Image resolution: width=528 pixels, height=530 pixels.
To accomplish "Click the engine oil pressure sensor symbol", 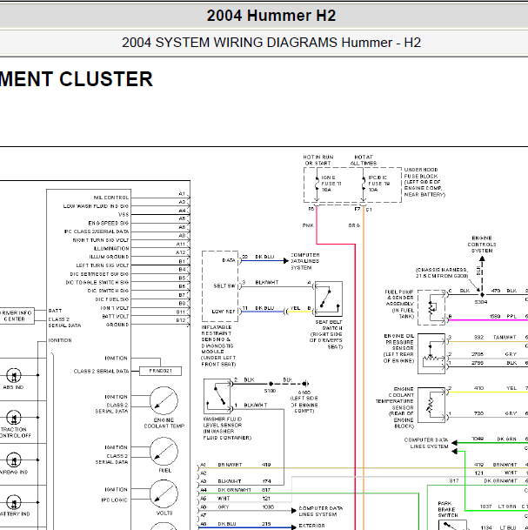I will 431,353.
